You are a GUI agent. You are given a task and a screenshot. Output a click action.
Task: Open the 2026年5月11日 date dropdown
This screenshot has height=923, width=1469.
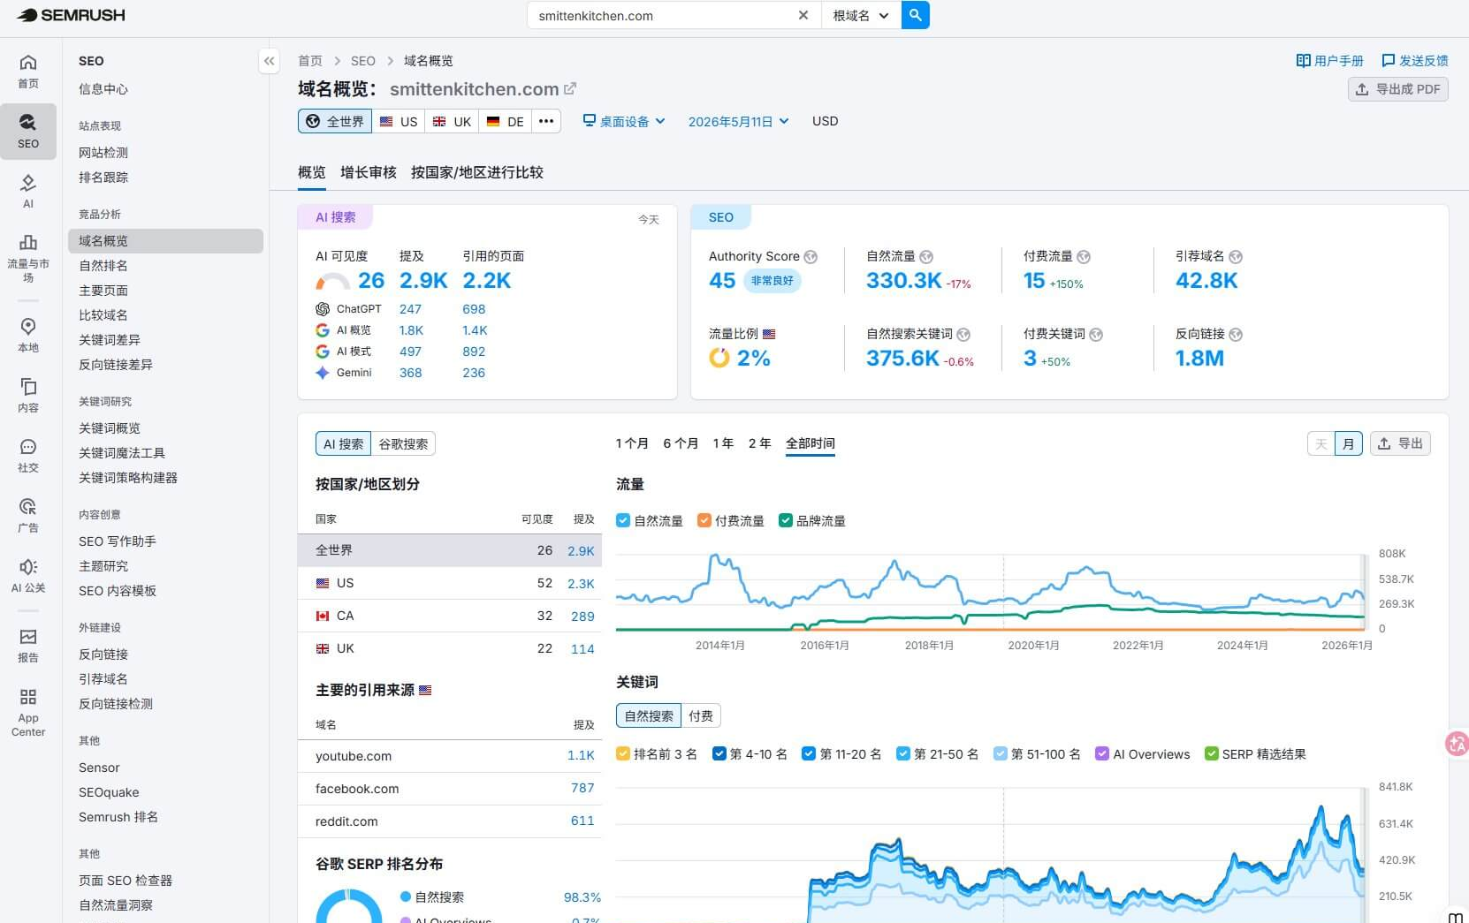coord(738,121)
